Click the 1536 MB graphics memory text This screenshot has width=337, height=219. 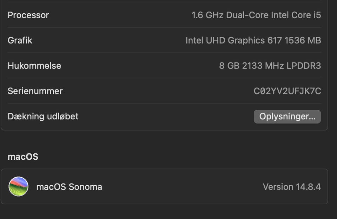303,40
